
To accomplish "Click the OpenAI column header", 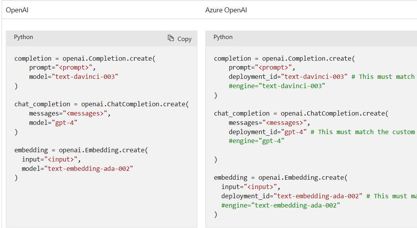I will coord(17,10).
